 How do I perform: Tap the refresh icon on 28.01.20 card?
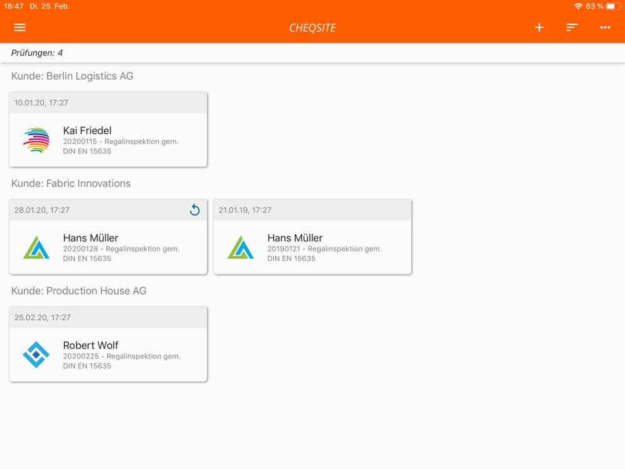(194, 209)
